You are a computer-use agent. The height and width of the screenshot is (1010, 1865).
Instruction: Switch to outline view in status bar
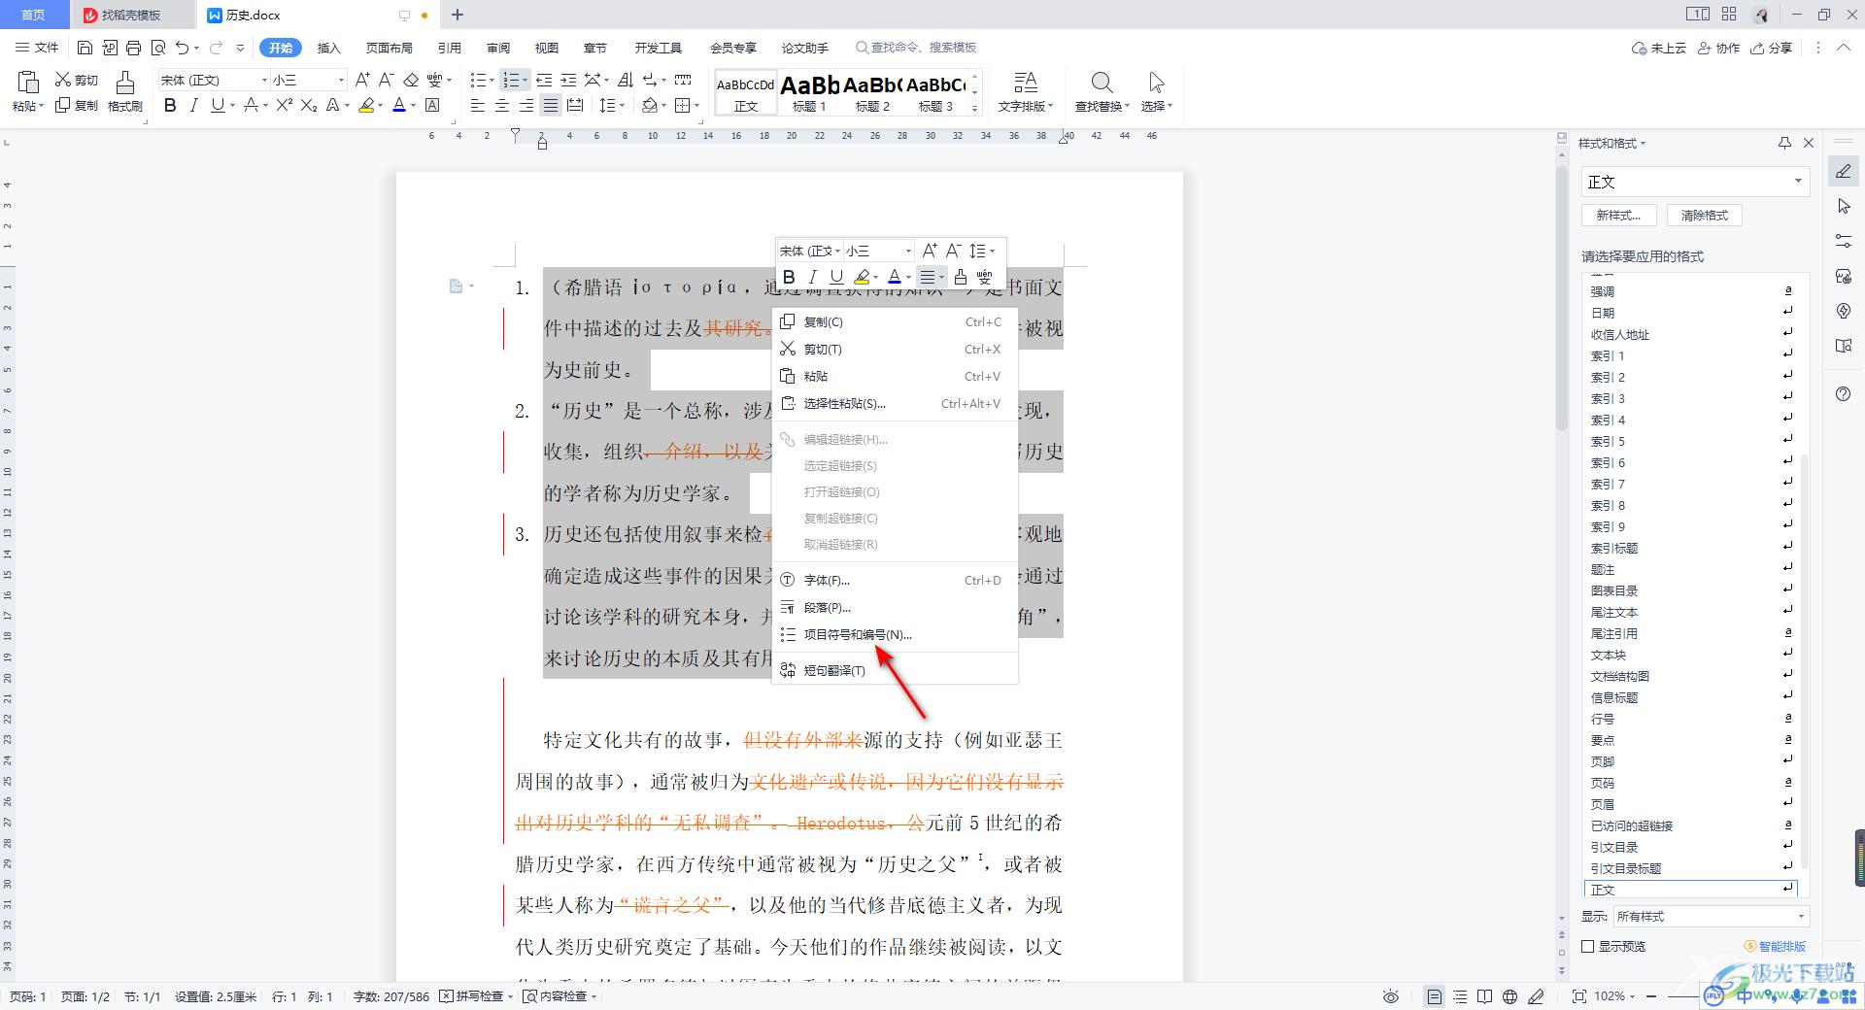click(x=1460, y=996)
